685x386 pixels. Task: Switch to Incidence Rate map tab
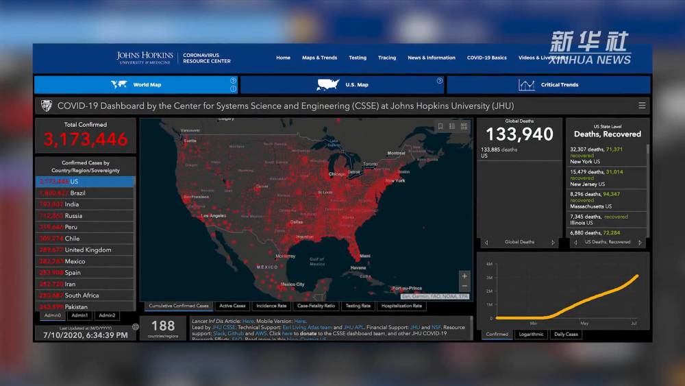(x=271, y=306)
